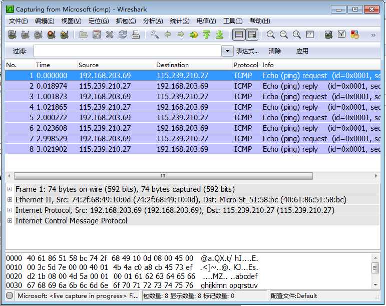
Task: Jump to the last packet
Action: pyautogui.click(x=220, y=35)
